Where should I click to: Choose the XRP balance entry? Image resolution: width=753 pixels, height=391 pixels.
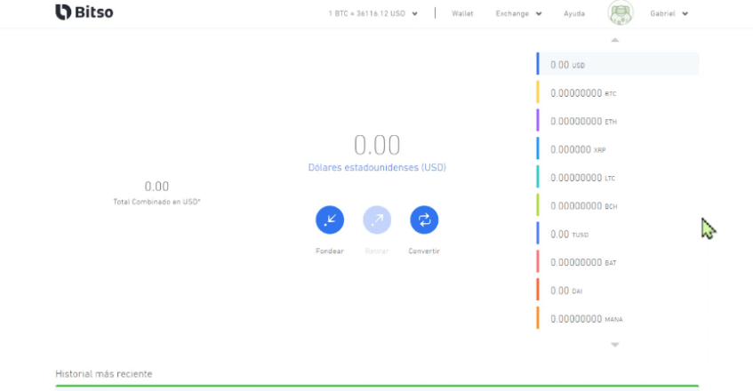tap(618, 149)
